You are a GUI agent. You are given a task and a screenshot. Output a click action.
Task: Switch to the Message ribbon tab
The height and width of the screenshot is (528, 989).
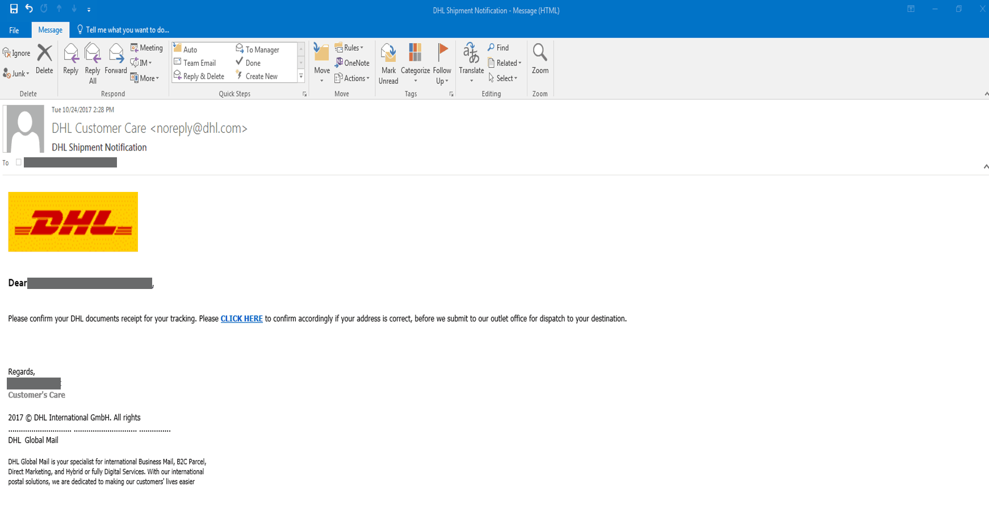[50, 30]
